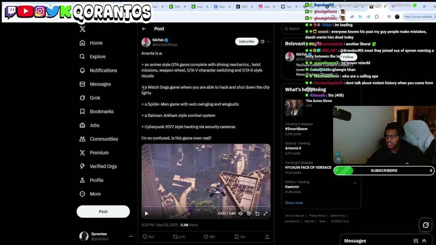Image resolution: width=436 pixels, height=245 pixels.
Task: Open account menu next to Qorantos
Action: point(130,236)
